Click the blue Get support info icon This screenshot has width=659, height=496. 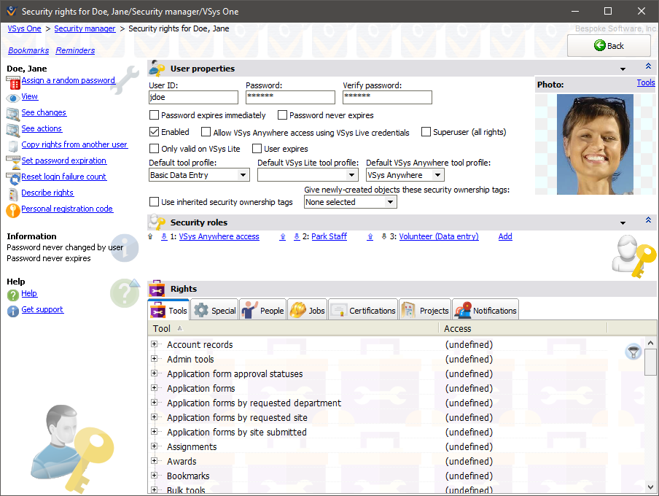tap(13, 311)
